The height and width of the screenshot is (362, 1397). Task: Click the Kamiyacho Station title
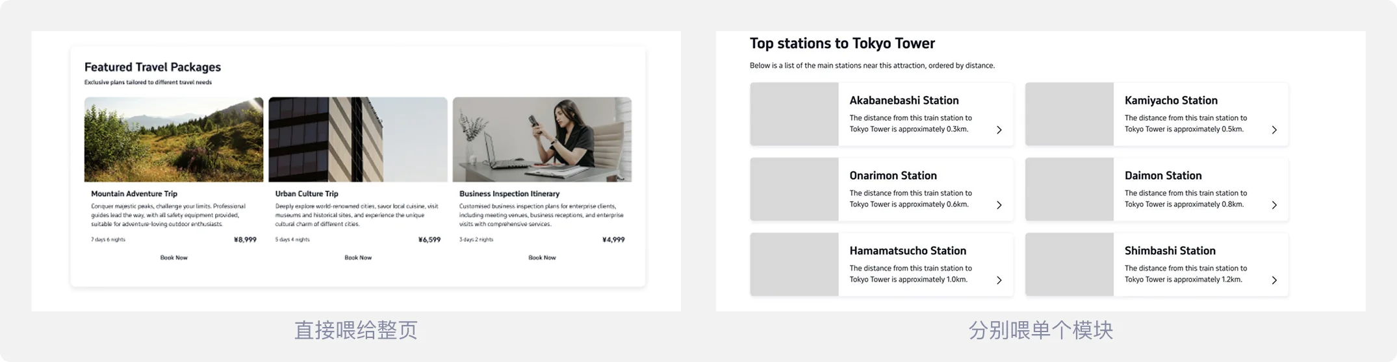point(1171,101)
